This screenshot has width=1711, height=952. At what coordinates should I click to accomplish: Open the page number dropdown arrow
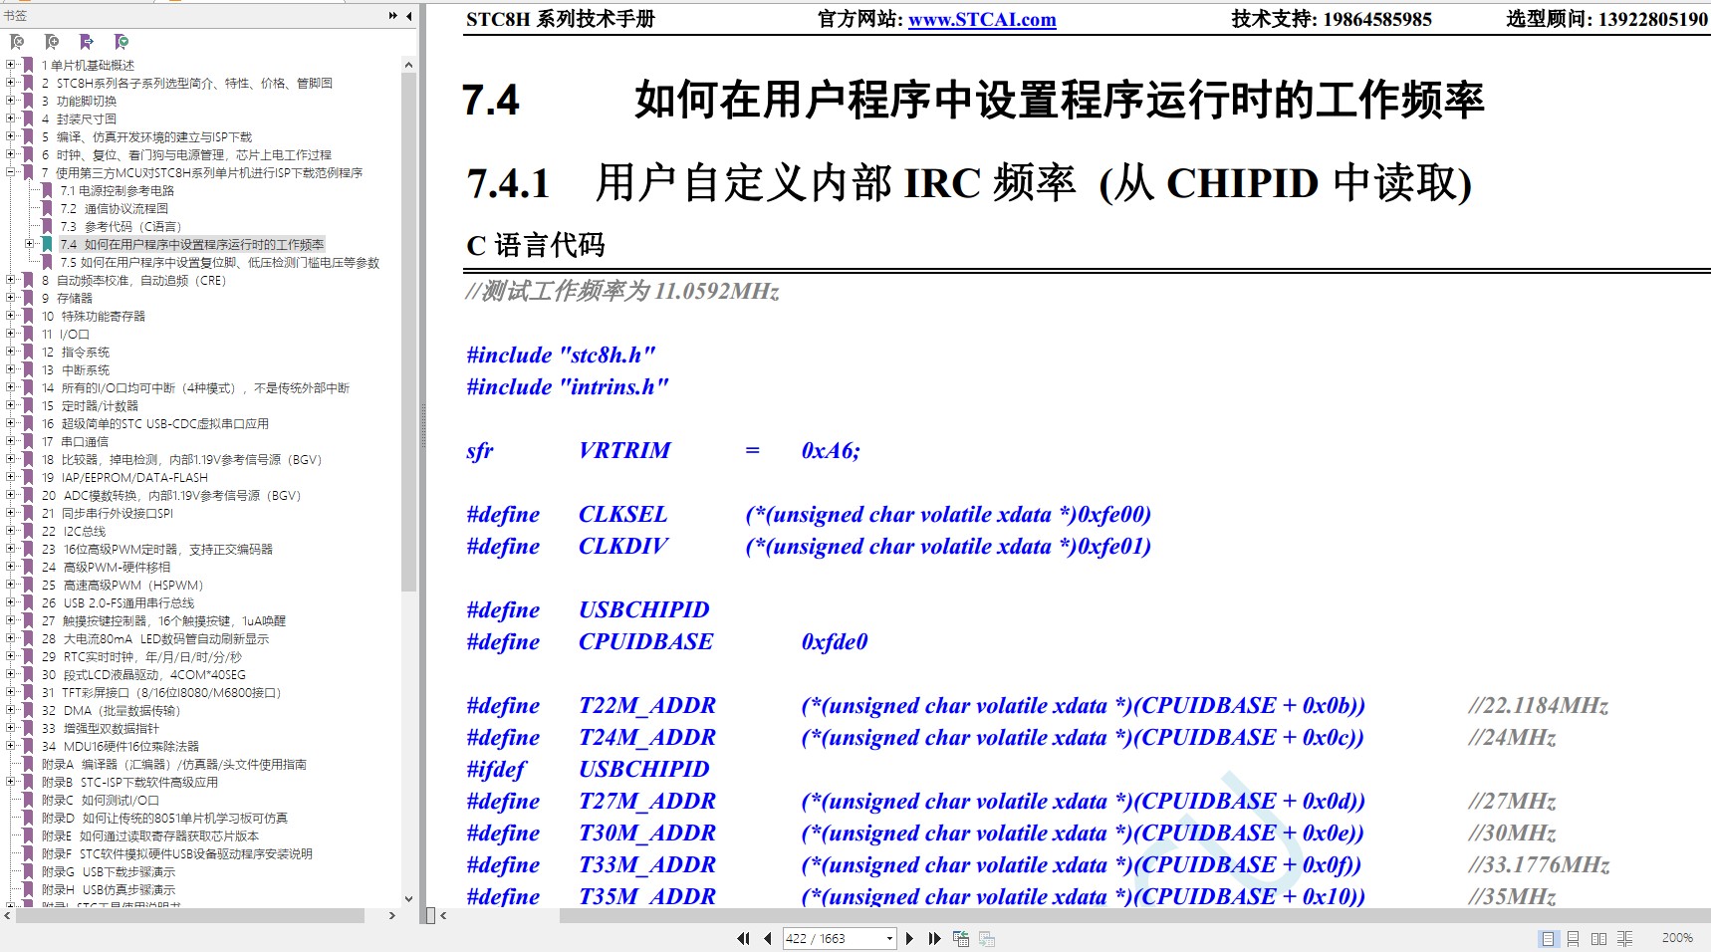[889, 938]
